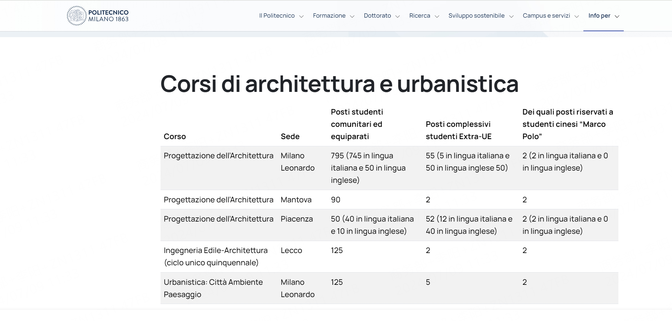This screenshot has height=321, width=672.
Task: Open the Dottorato menu
Action: coord(377,16)
